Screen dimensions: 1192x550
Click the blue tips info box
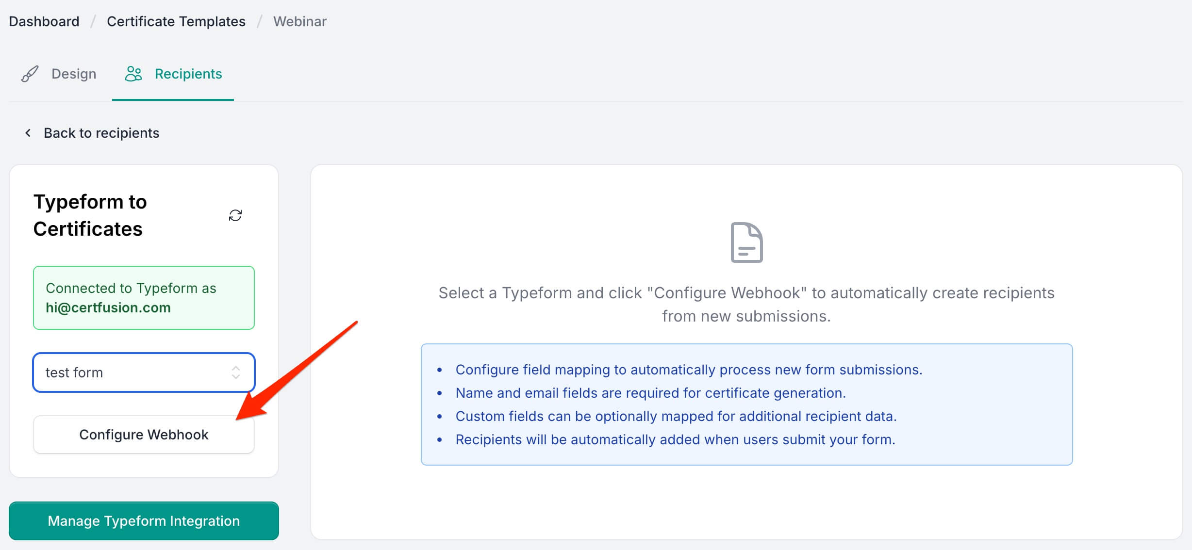[x=746, y=404]
